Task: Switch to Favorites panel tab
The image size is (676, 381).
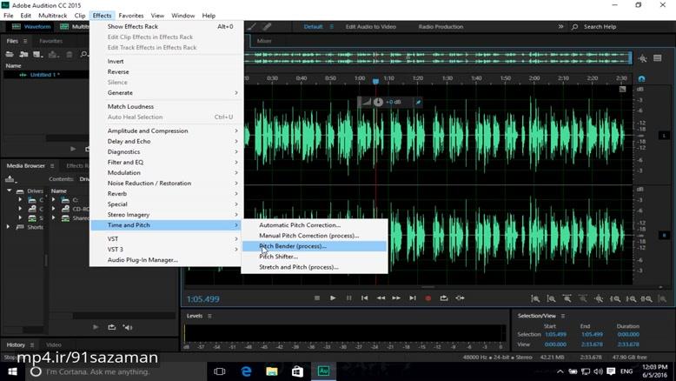Action: [51, 41]
